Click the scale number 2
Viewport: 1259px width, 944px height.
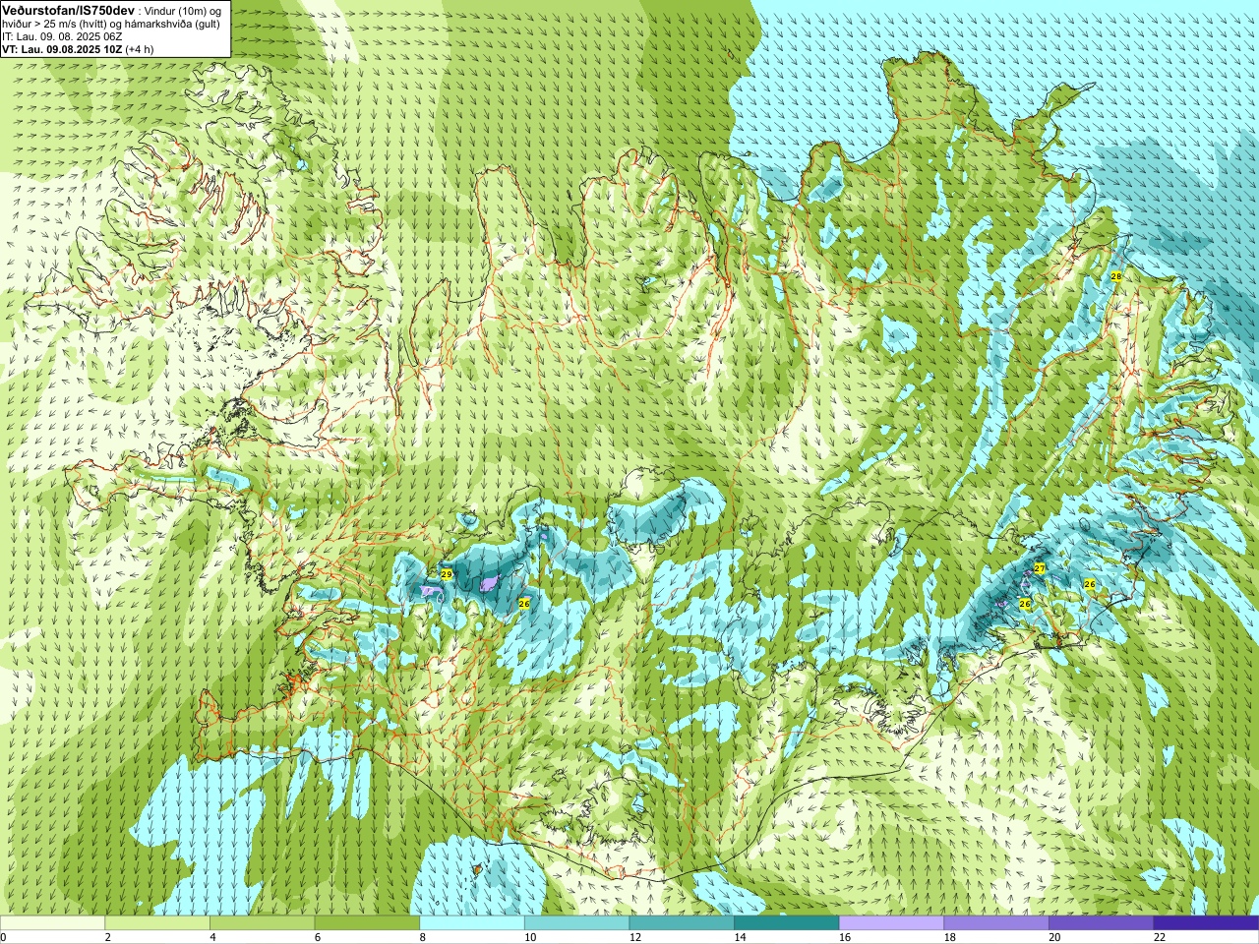(x=107, y=937)
